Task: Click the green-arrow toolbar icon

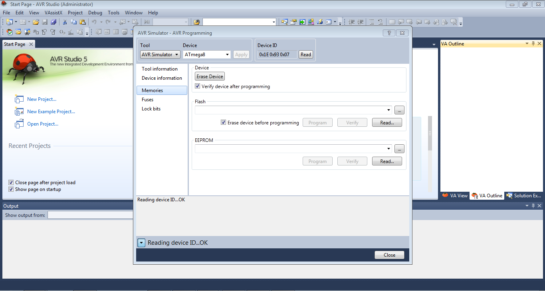Action: pos(302,22)
